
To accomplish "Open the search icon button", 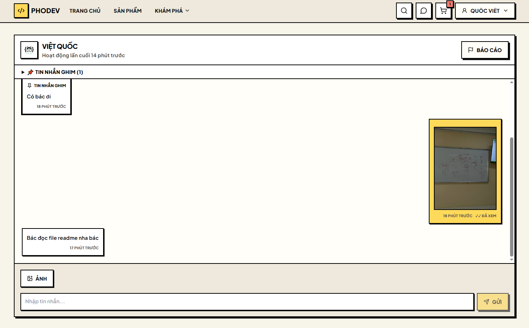I will pos(404,11).
